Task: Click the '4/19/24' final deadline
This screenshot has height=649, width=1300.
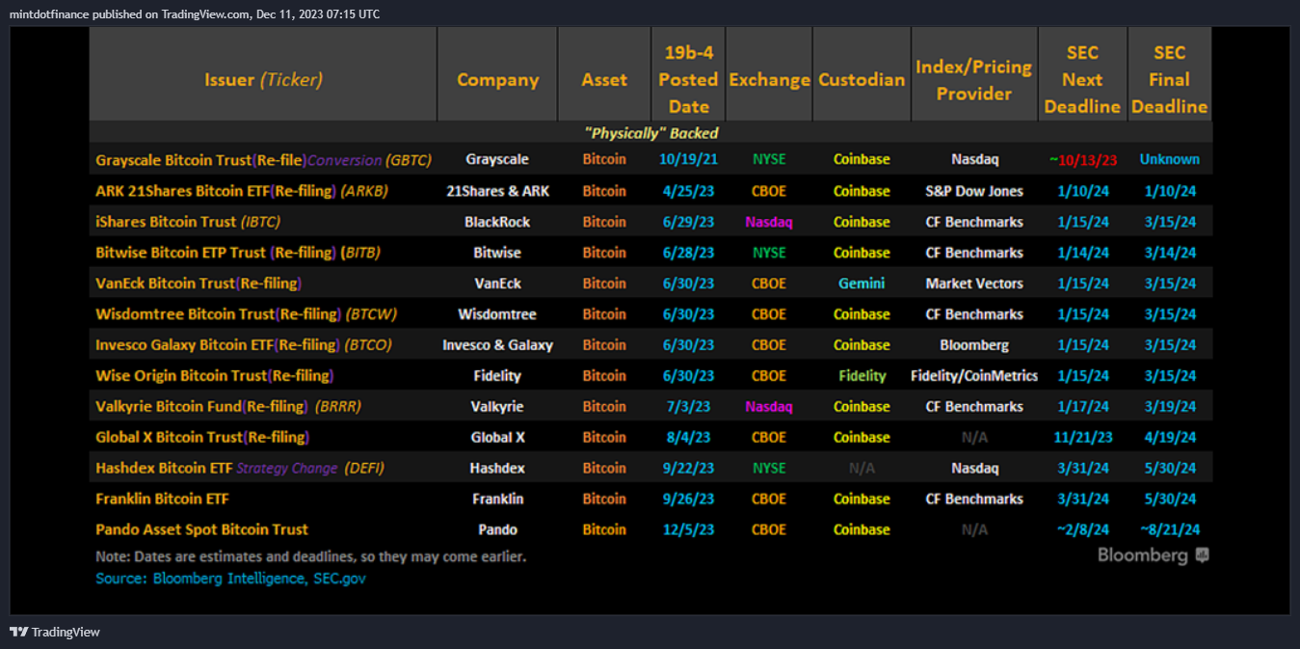Action: click(1170, 438)
